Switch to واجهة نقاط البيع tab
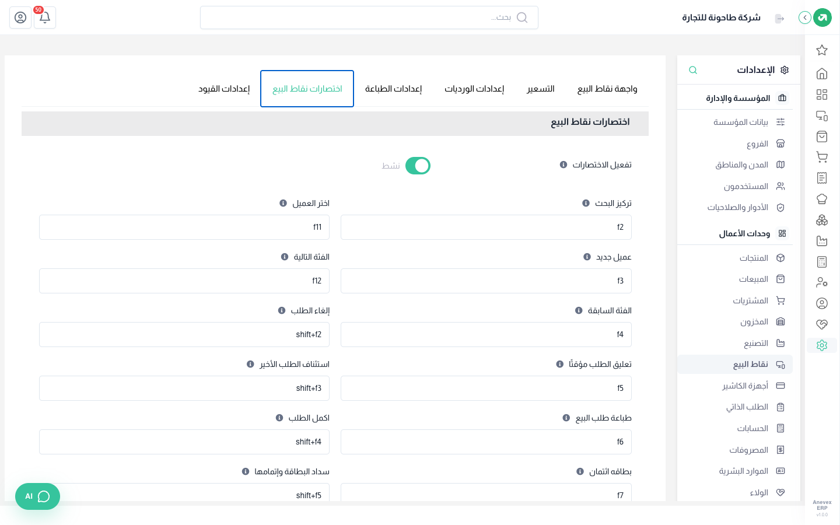840x525 pixels. 607,89
